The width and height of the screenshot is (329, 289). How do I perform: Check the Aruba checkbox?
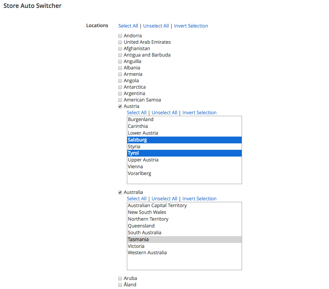(x=120, y=278)
